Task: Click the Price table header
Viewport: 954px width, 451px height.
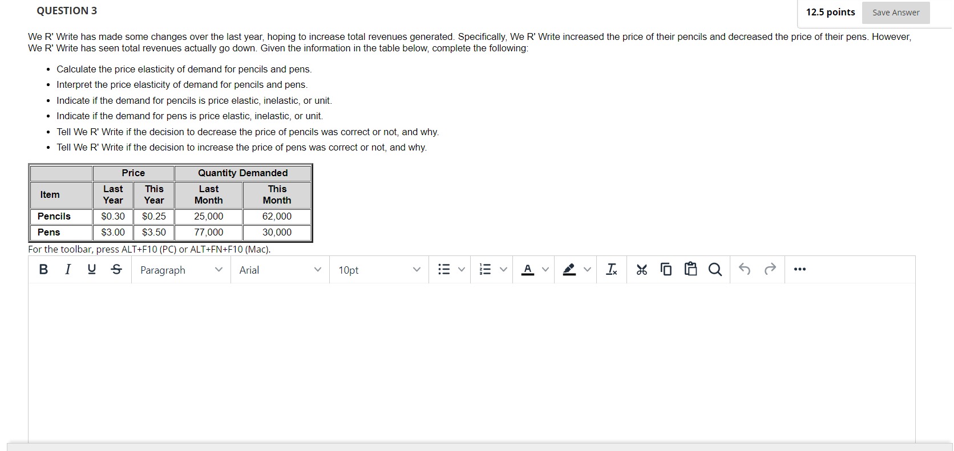Action: pyautogui.click(x=134, y=173)
